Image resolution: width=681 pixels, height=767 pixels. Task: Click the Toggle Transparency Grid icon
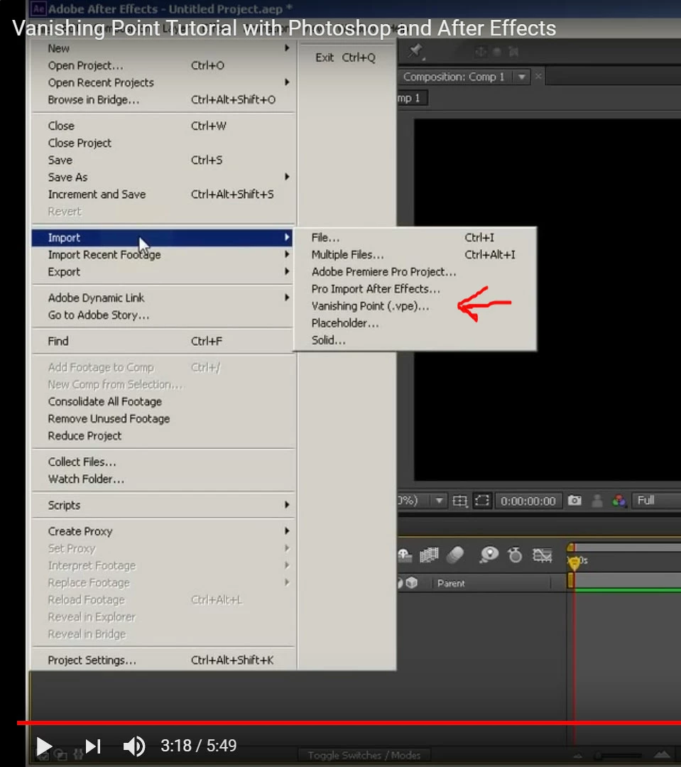pyautogui.click(x=460, y=501)
